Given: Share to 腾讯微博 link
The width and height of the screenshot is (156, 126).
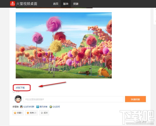Looking at the screenshot, I should 43,107.
